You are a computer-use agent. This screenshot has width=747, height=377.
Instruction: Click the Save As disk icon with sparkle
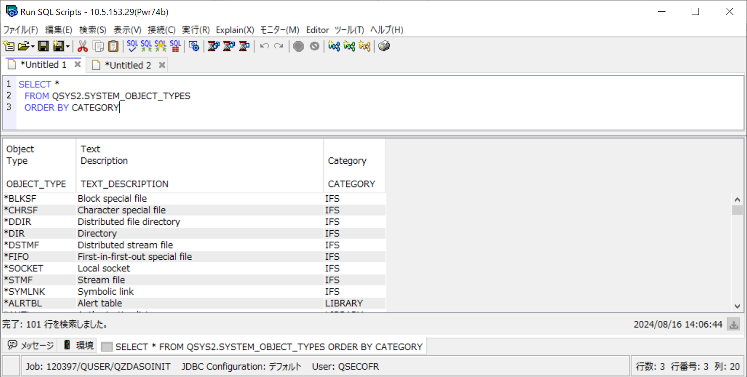[x=59, y=46]
